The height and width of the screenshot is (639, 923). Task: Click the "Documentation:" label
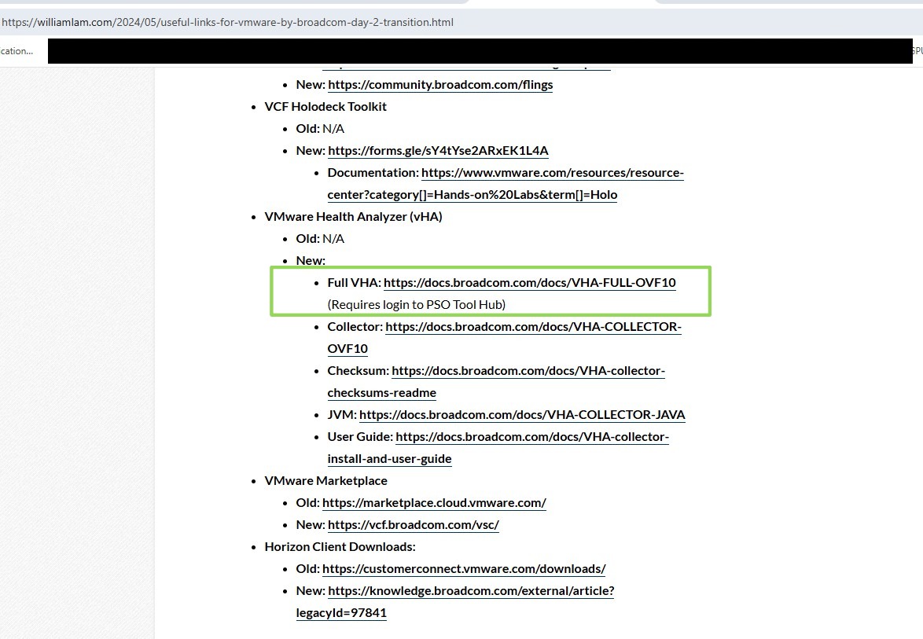pos(373,173)
